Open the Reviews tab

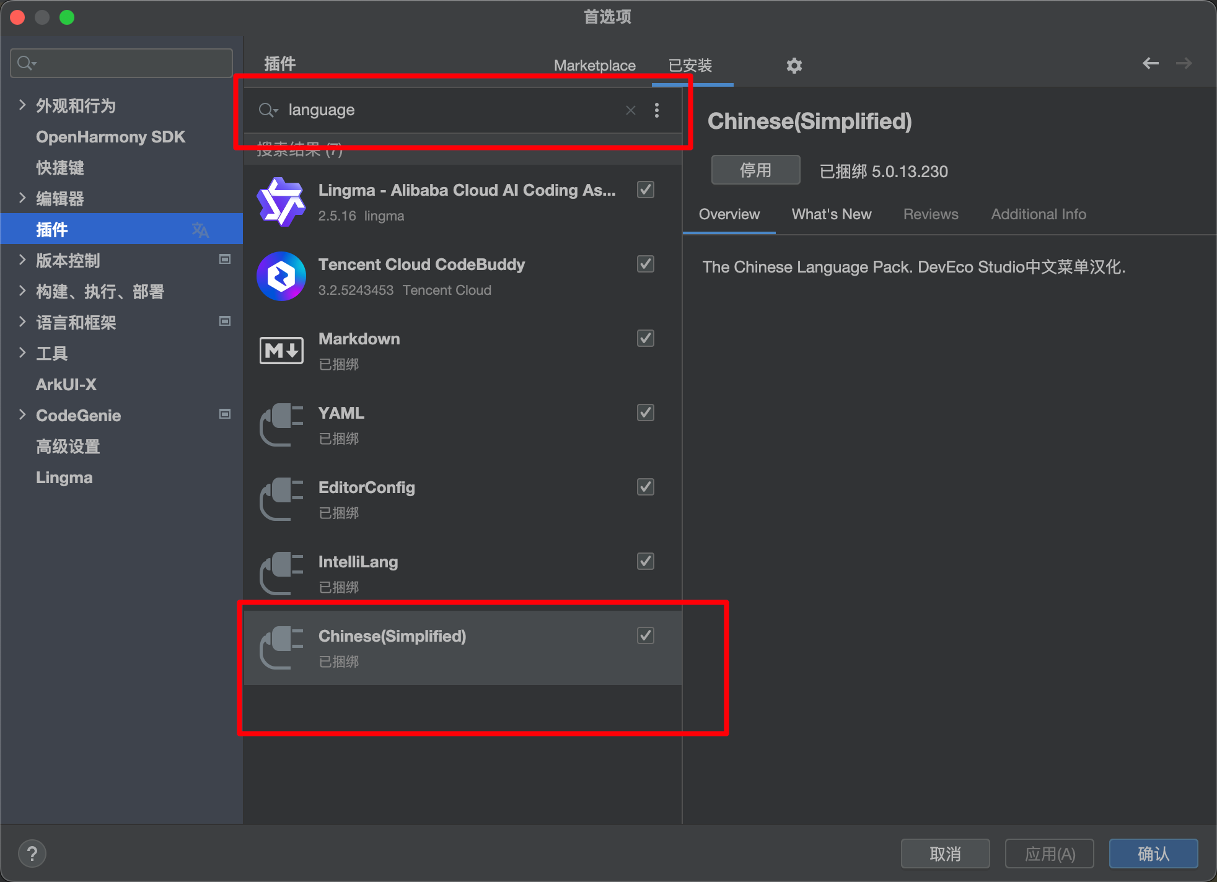pyautogui.click(x=931, y=214)
